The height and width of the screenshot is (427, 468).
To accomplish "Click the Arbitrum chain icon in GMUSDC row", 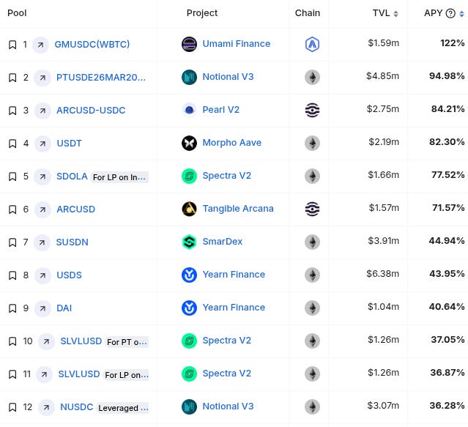I will point(312,45).
